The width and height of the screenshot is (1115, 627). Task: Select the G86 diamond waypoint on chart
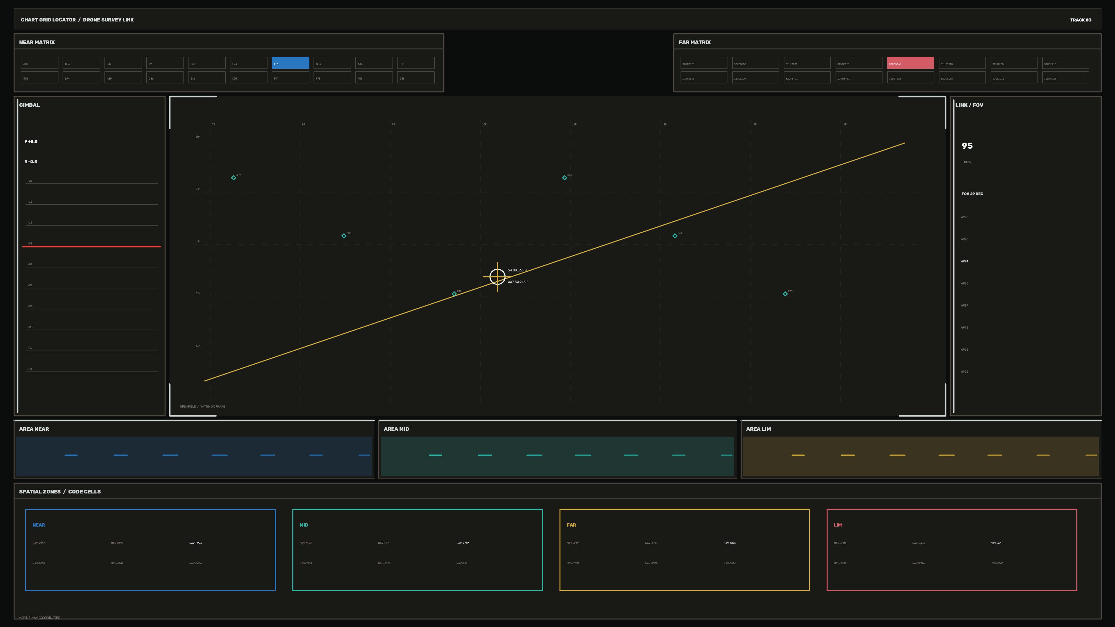pyautogui.click(x=344, y=236)
